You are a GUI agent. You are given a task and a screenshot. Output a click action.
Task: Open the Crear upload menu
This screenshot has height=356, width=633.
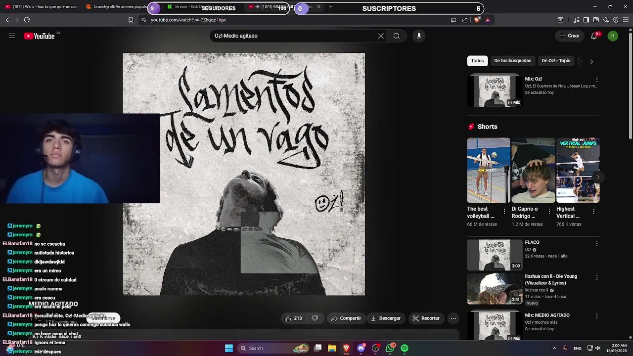569,36
